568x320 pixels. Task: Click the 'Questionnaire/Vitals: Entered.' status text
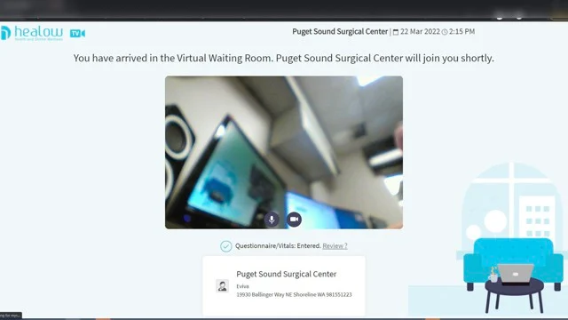point(278,245)
